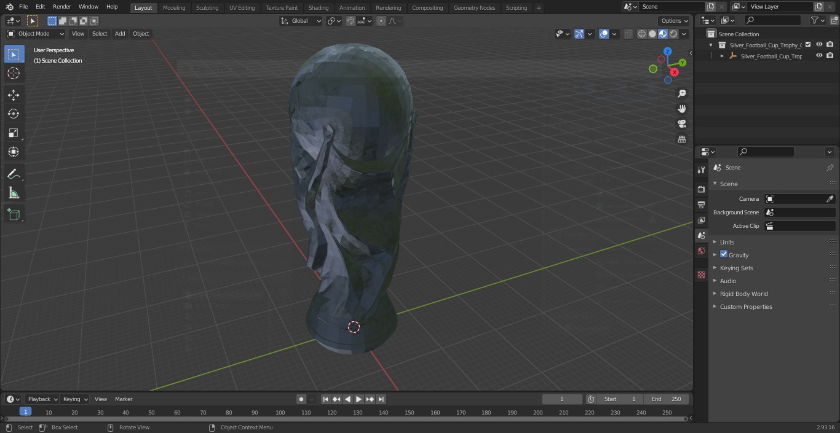Hide Silver_Football_Cup_Trophy collection with eye icon
The height and width of the screenshot is (433, 840).
[819, 45]
